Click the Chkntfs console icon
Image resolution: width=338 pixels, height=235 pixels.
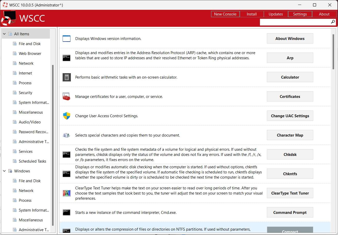(x=66, y=174)
